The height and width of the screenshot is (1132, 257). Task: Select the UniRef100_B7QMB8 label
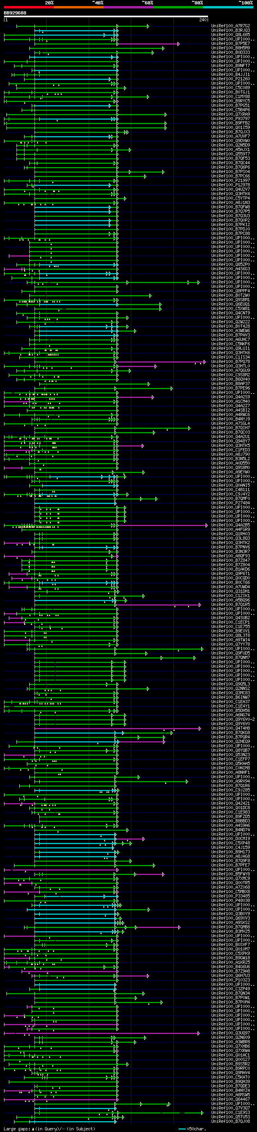(x=230, y=927)
